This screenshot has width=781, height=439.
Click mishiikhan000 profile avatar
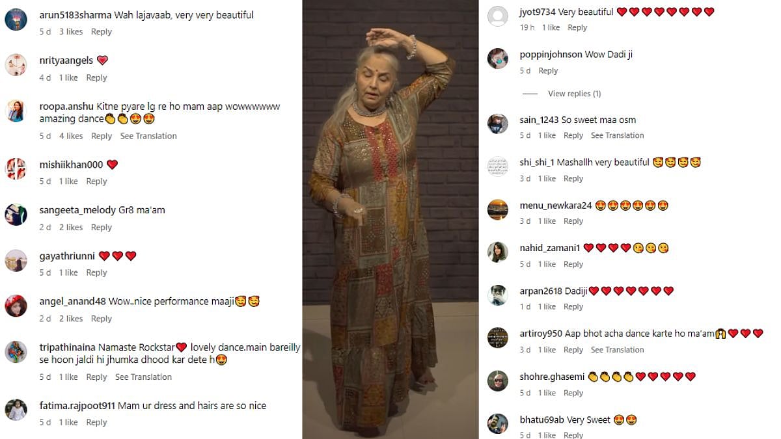coord(16,169)
